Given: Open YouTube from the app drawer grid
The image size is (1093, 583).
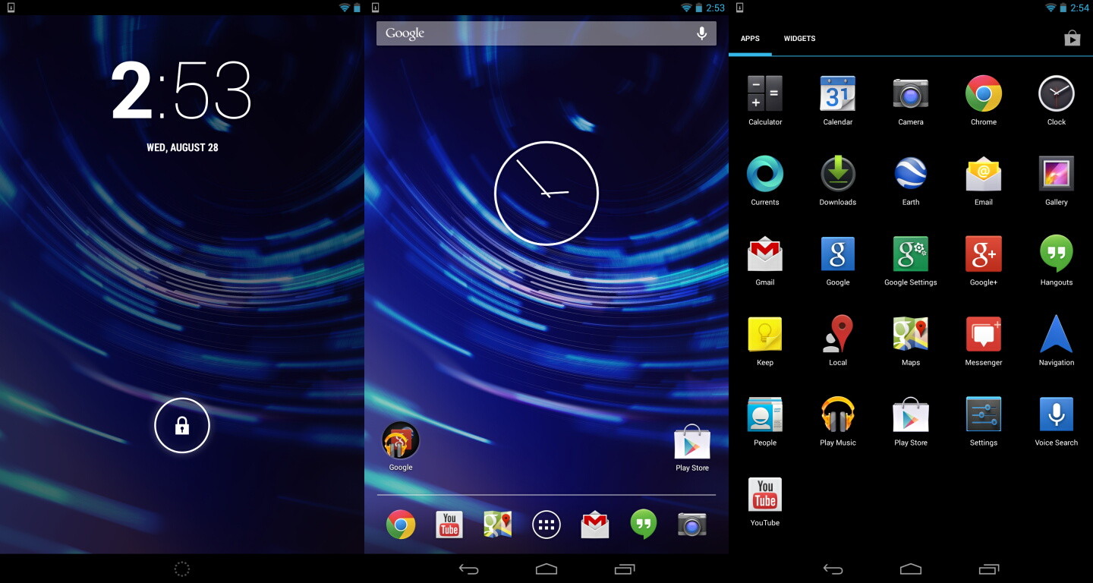Looking at the screenshot, I should (x=765, y=495).
